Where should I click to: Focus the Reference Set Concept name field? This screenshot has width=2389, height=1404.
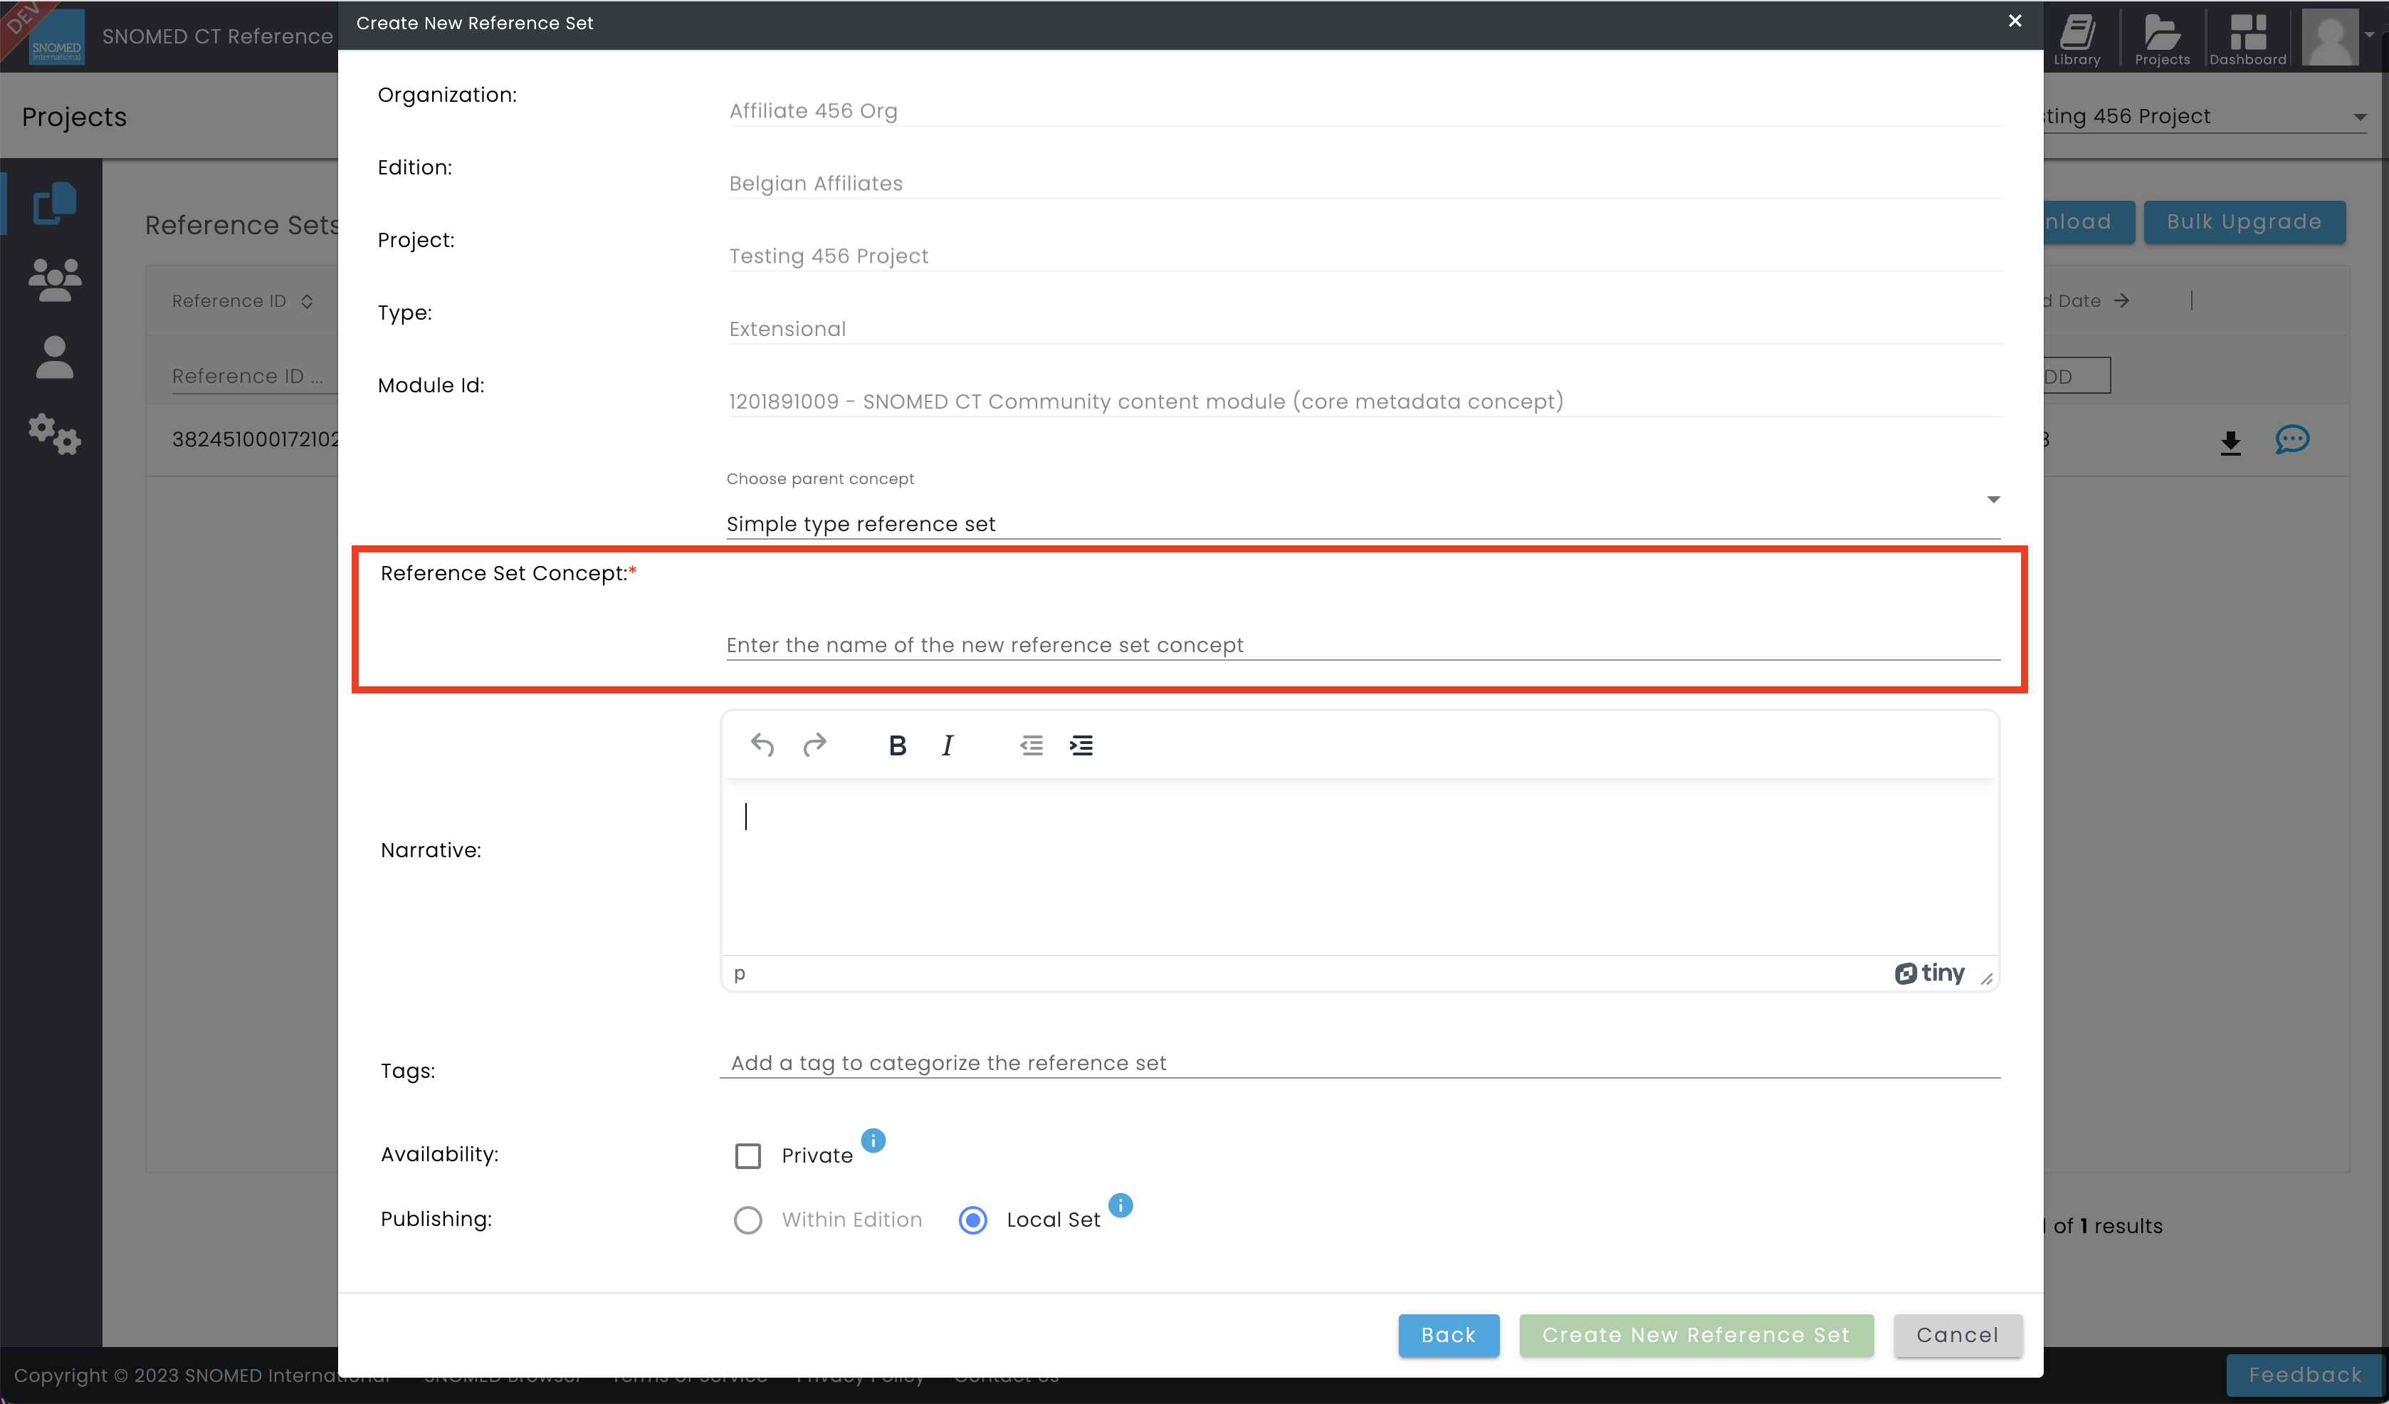click(x=1362, y=644)
